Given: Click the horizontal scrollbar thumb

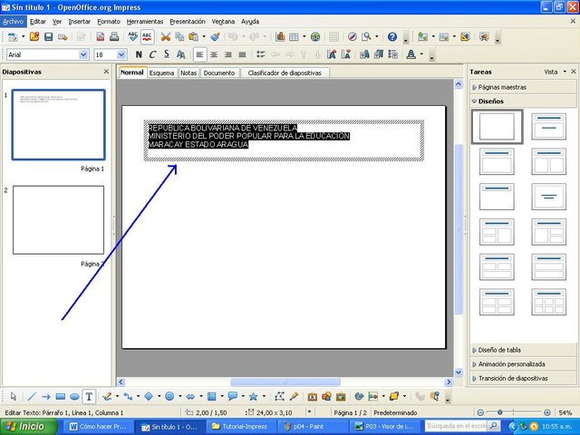Looking at the screenshot, I should pyautogui.click(x=285, y=382).
